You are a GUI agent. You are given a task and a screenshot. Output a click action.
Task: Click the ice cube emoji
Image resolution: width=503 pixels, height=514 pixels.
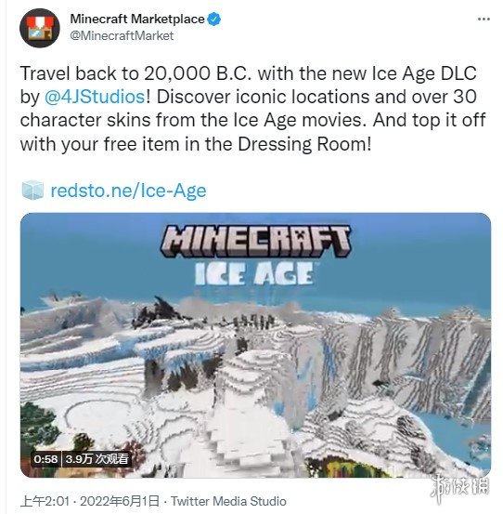32,190
